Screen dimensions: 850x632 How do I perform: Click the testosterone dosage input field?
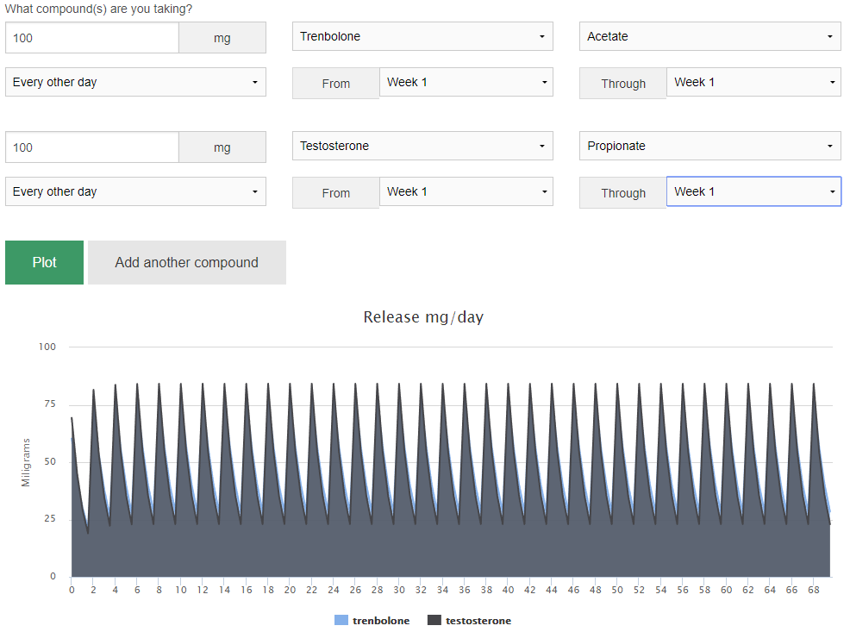tap(92, 147)
